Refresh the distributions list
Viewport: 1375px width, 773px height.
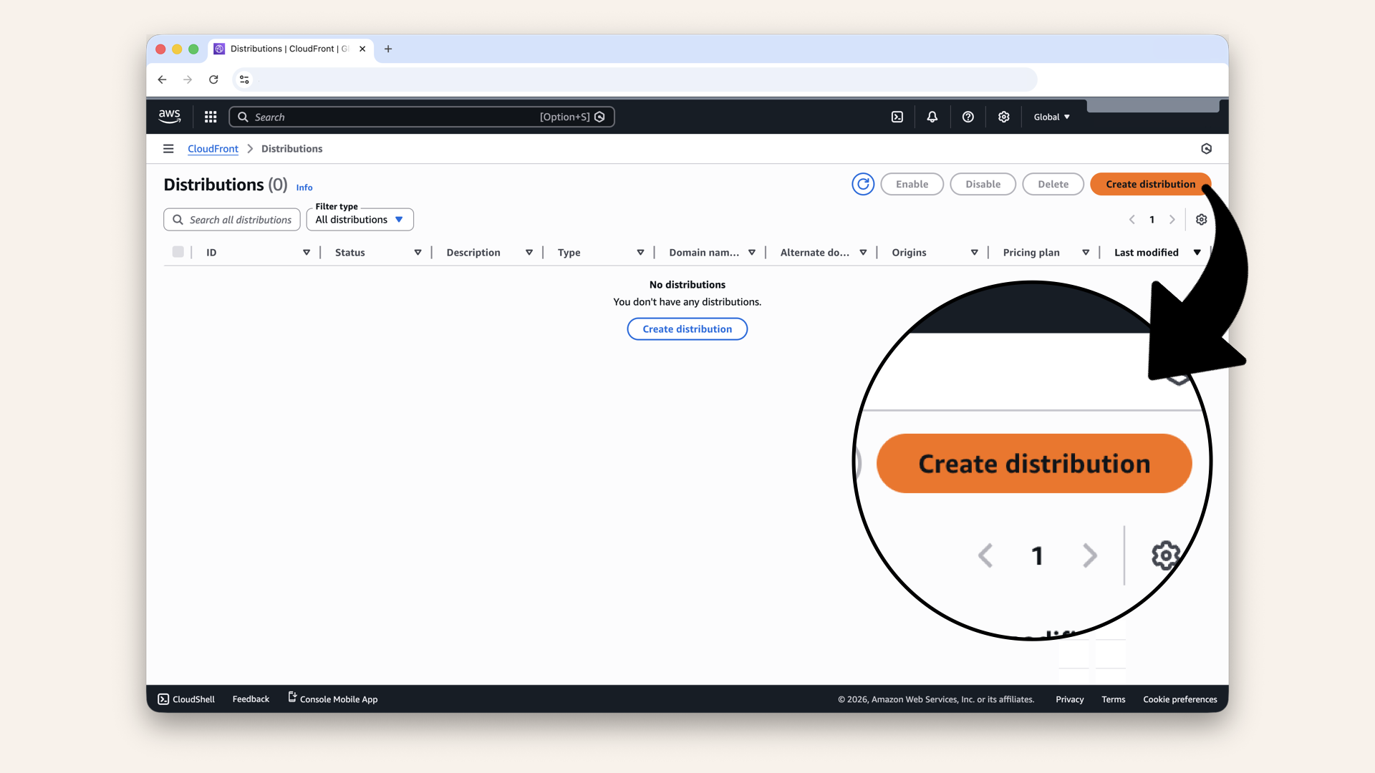[x=862, y=184]
